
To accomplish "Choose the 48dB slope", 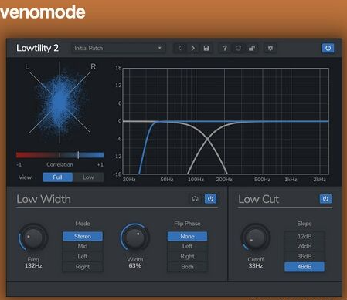I will 304,267.
